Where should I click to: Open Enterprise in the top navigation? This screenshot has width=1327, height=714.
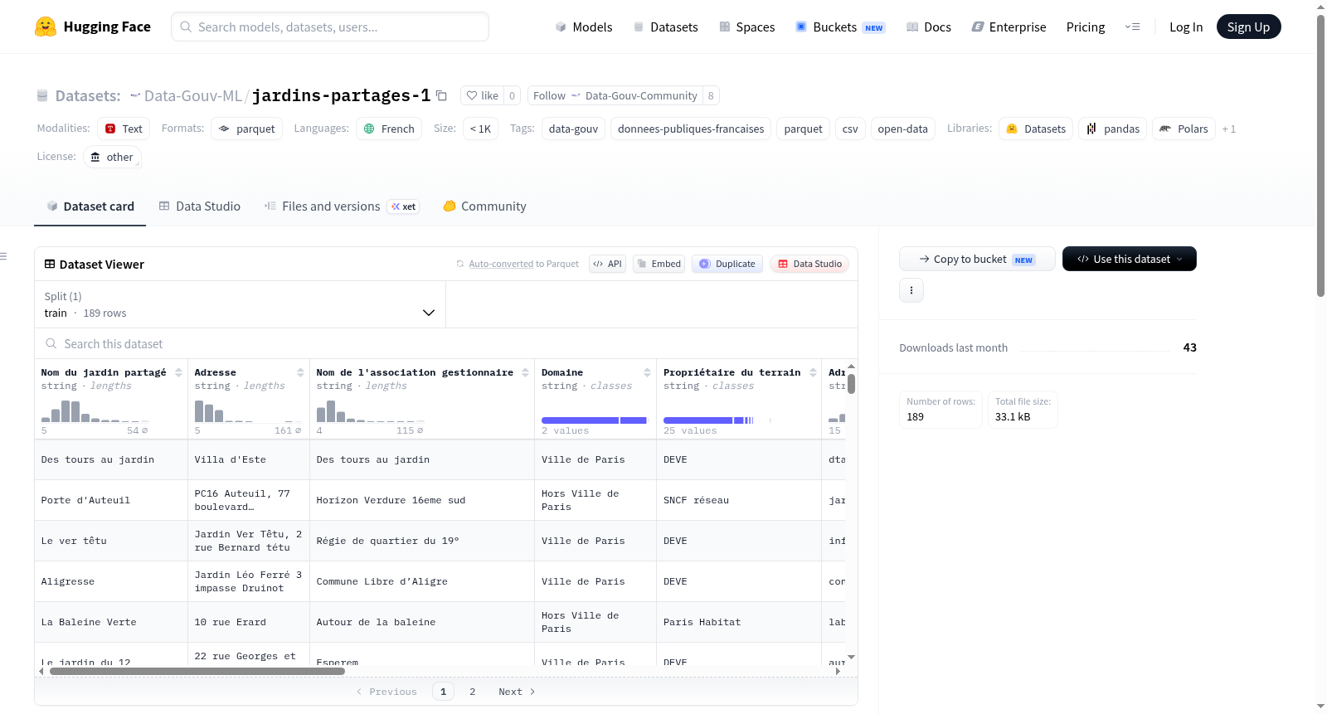tap(1009, 27)
